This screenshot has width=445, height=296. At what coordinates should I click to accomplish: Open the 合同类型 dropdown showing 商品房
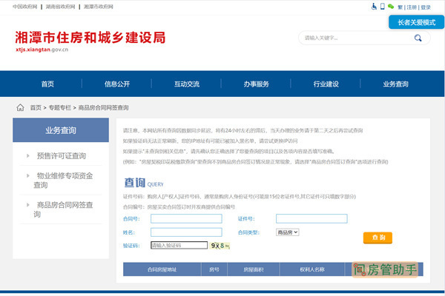[x=287, y=232]
